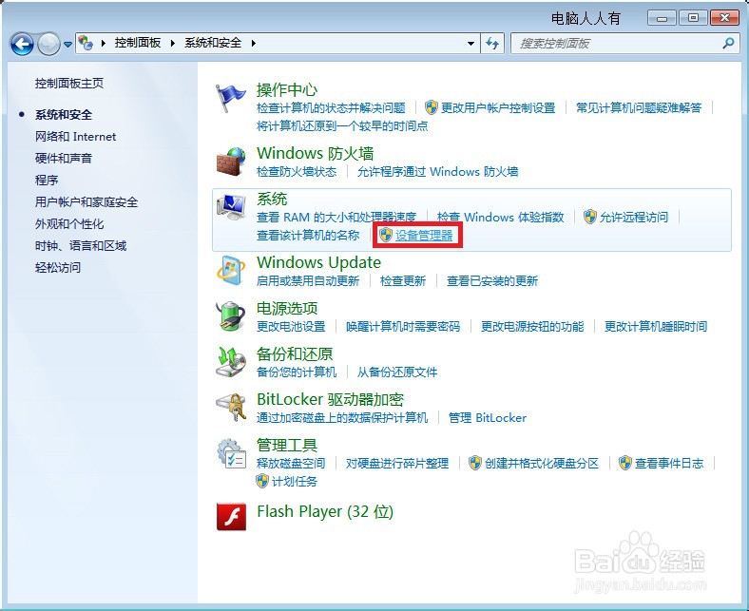Click the control panel icon in address bar
This screenshot has width=749, height=611.
click(86, 43)
